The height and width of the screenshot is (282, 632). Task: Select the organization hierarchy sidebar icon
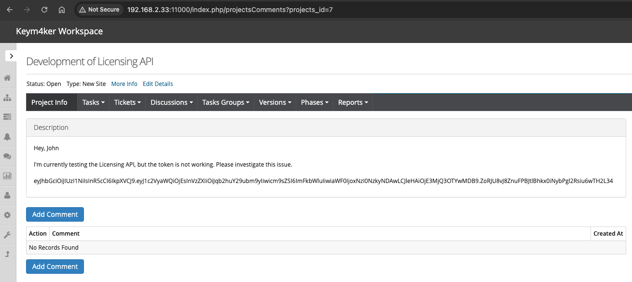(8, 98)
